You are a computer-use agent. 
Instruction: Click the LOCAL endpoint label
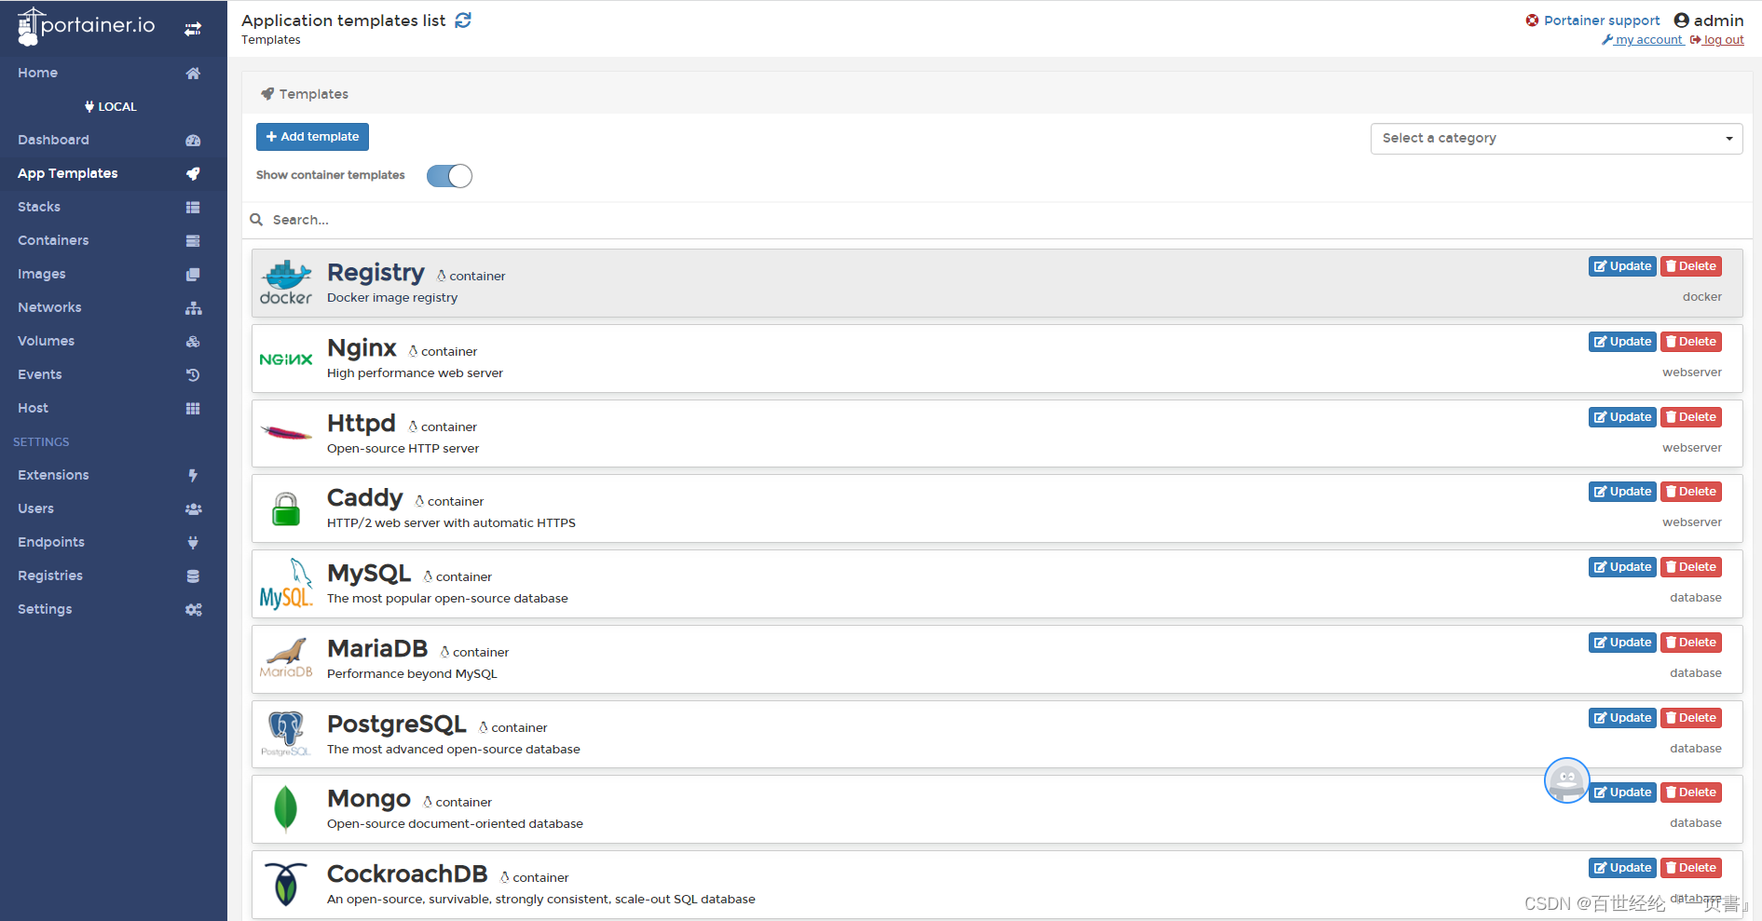(111, 107)
